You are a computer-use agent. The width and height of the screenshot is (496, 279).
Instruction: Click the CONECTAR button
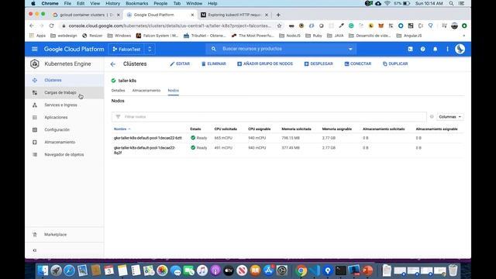click(358, 64)
